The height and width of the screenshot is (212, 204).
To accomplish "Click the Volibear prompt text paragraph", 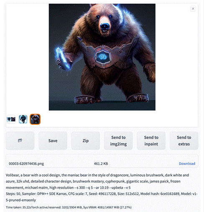I will [x=97, y=181].
